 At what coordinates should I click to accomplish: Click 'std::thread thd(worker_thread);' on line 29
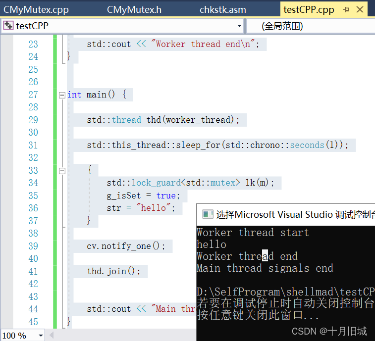pos(163,120)
